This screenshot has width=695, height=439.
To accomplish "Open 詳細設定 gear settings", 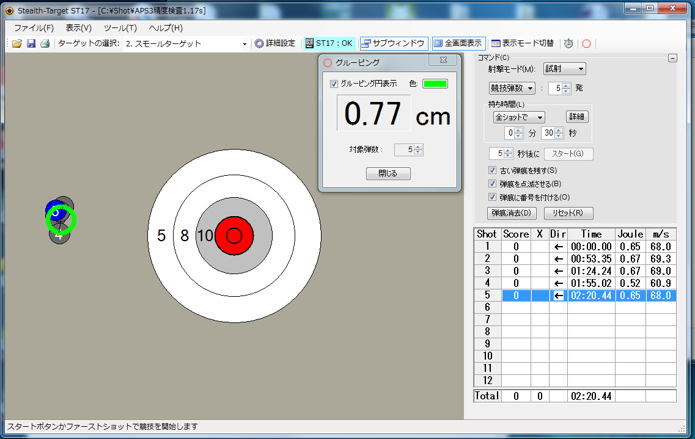I will click(275, 43).
